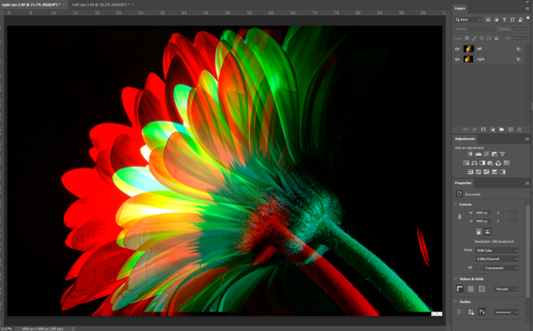Click the canvas width W field

(x=483, y=213)
